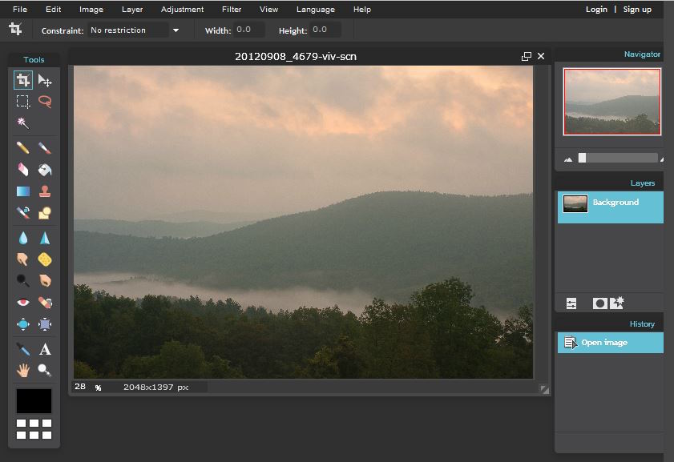Viewport: 674px width, 462px height.
Task: Select the Red eye reduction tool
Action: click(22, 303)
